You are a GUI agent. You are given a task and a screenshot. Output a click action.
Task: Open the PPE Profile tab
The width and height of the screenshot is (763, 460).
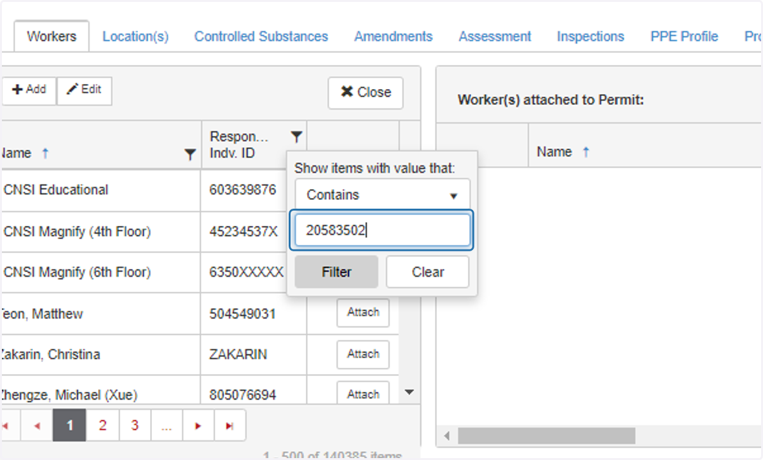tap(684, 36)
